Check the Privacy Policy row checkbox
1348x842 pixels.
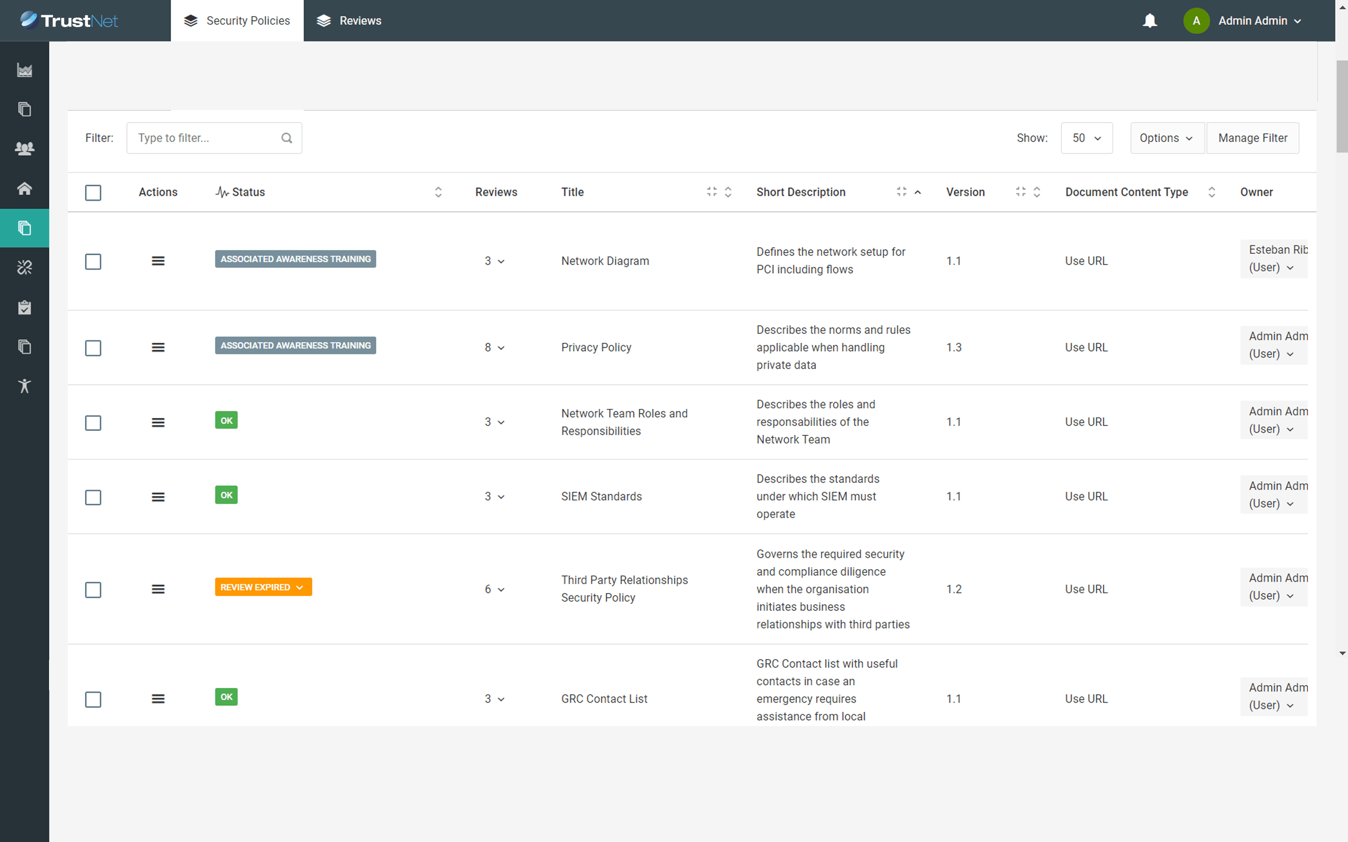93,348
